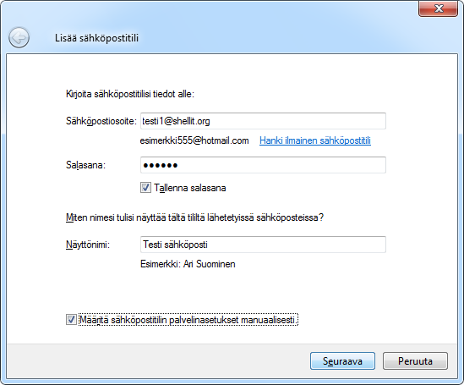Focus the Sähköpostiosoite email input field

(263, 121)
